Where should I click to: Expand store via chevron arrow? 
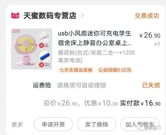click(x=82, y=15)
